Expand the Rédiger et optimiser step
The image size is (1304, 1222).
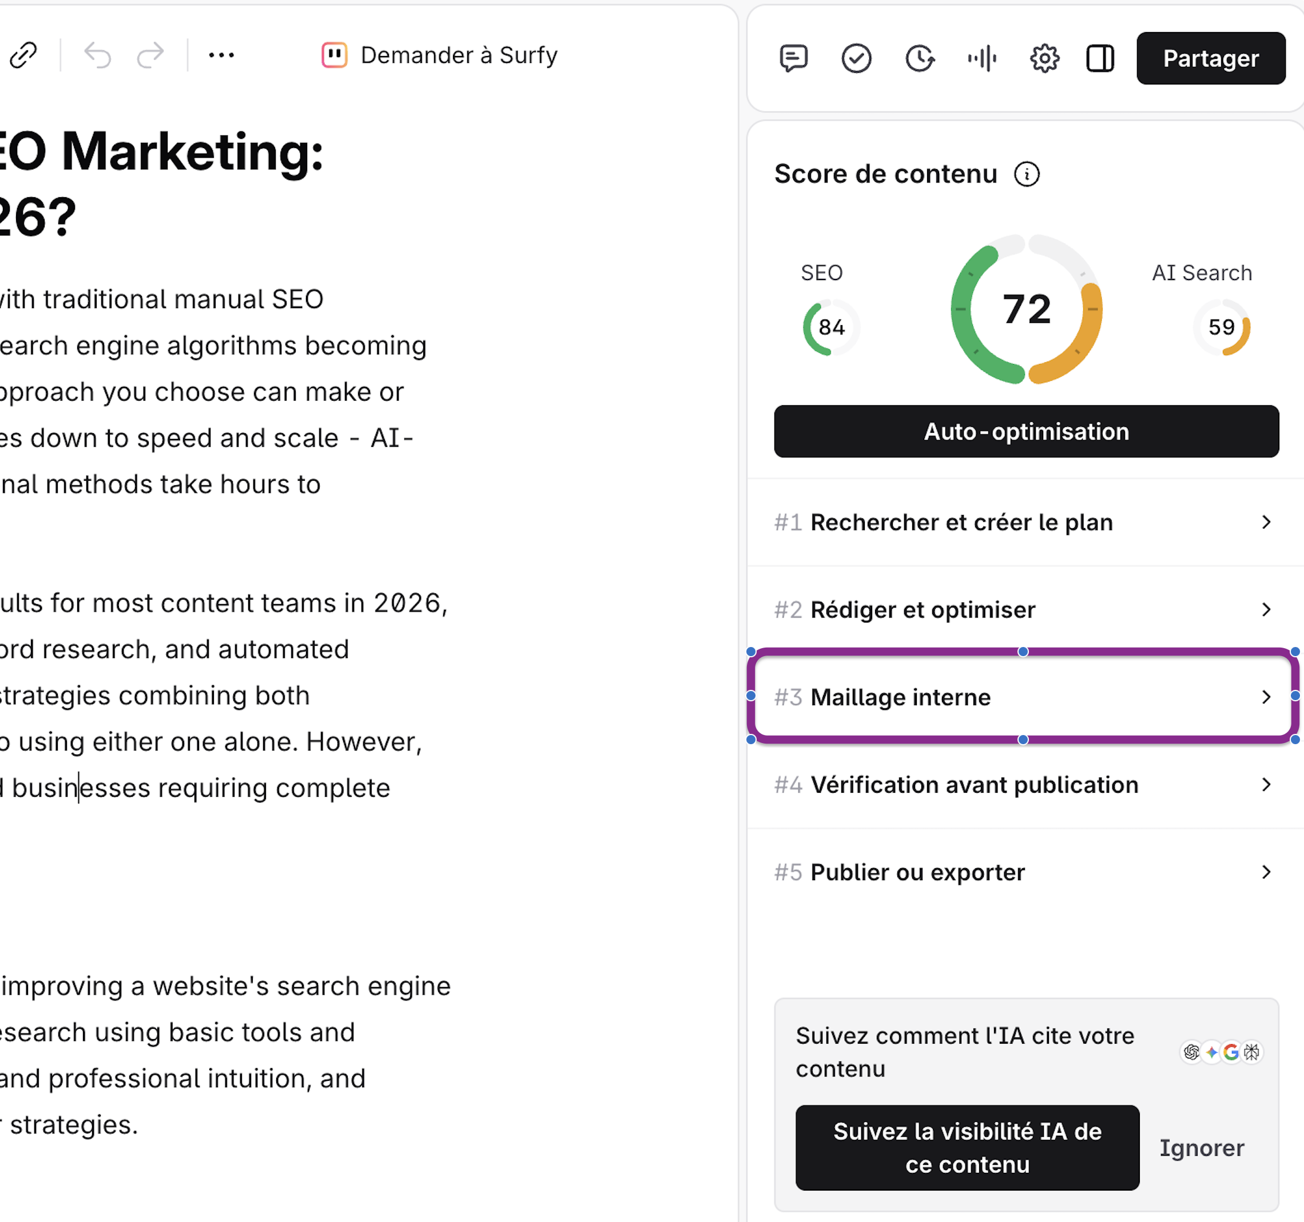pos(1023,610)
